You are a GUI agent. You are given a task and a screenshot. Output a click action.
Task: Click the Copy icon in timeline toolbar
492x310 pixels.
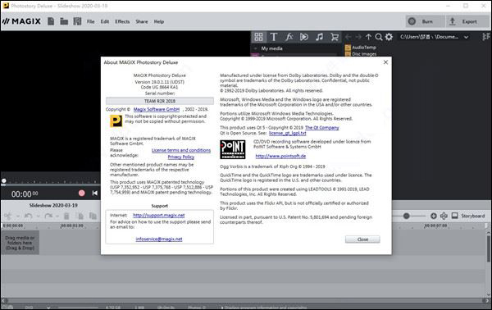pyautogui.click(x=80, y=216)
